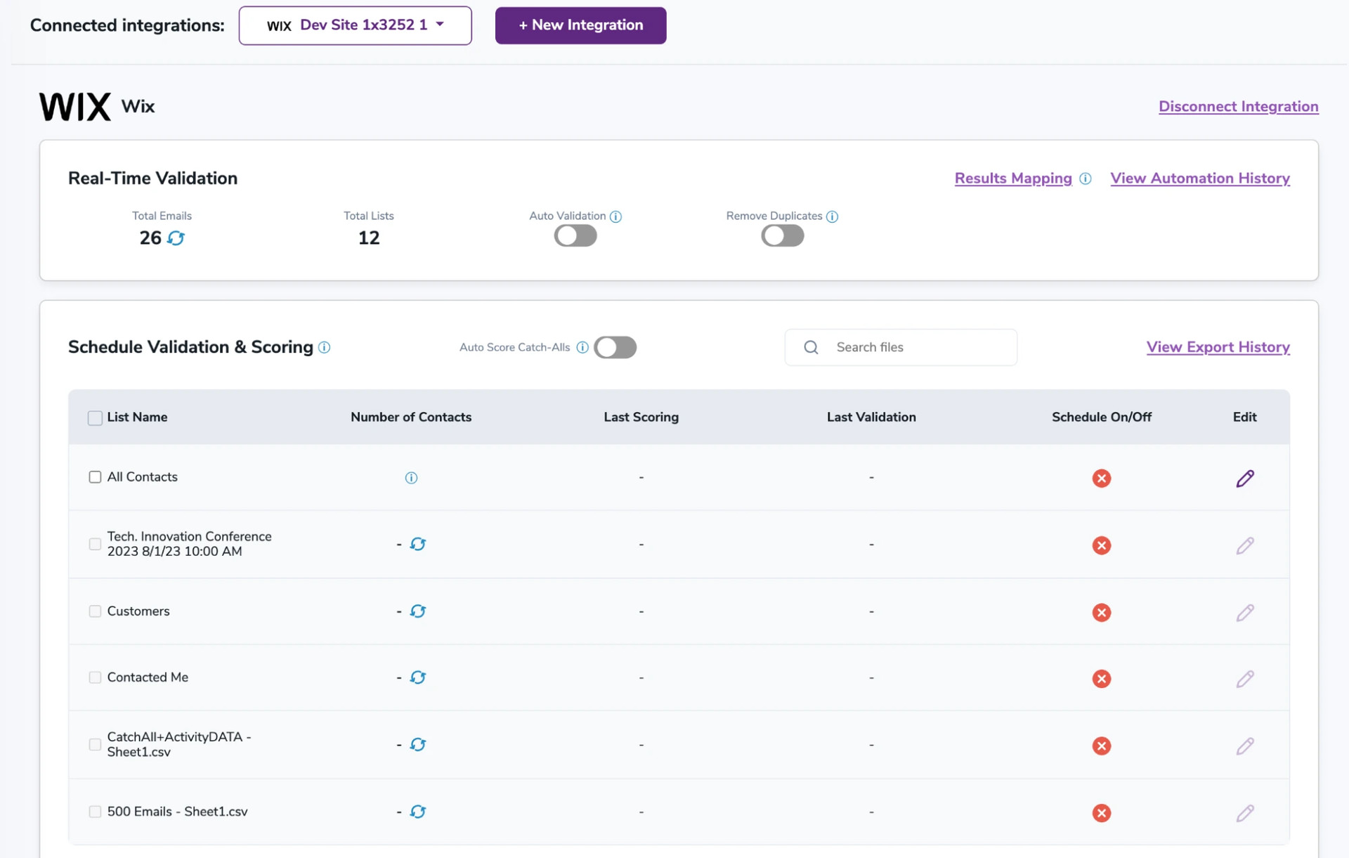
Task: Click the + New Integration button
Action: click(580, 25)
